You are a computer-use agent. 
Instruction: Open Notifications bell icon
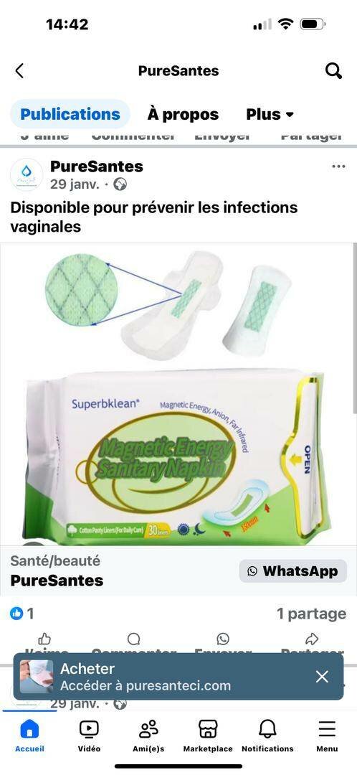pyautogui.click(x=267, y=730)
